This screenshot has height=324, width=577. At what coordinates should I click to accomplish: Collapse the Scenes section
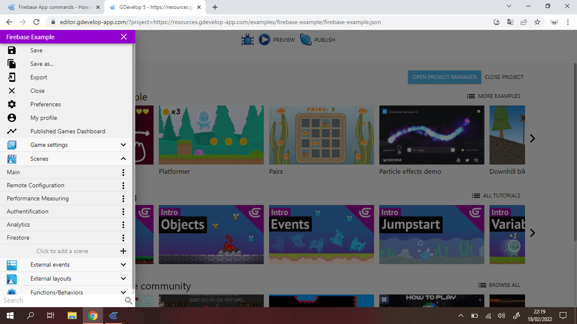123,159
